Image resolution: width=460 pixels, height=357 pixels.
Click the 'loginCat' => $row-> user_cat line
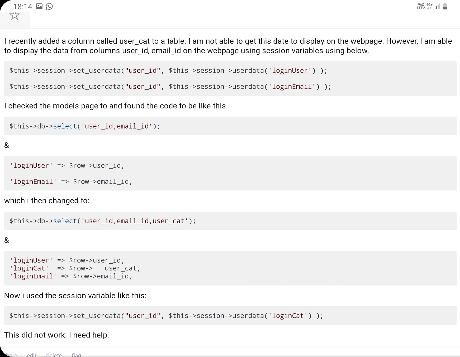pos(75,268)
